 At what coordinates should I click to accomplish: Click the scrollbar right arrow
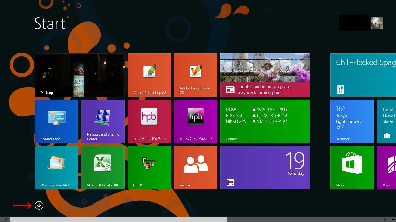pyautogui.click(x=385, y=220)
